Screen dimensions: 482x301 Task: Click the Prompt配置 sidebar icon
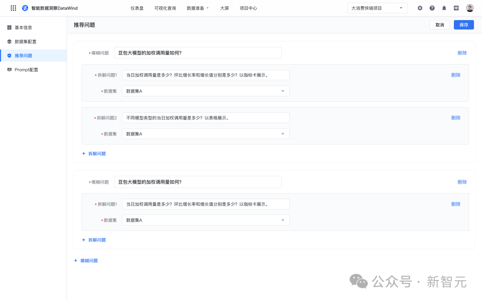(9, 70)
